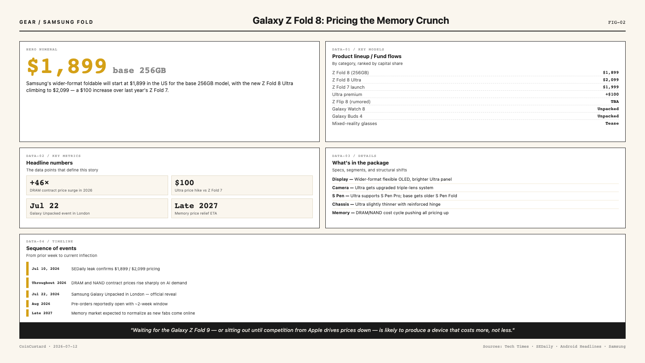
Task: Click the '+$100' value in lineup
Action: (612, 94)
